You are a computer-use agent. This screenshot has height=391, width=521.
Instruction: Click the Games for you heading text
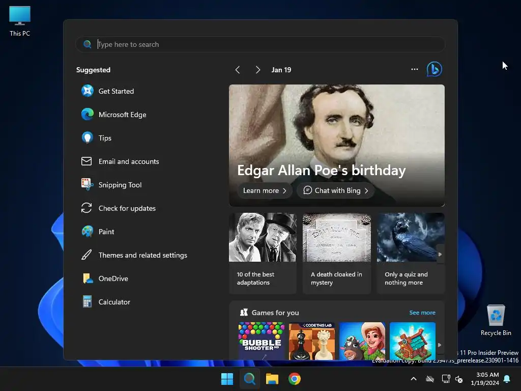[275, 313]
